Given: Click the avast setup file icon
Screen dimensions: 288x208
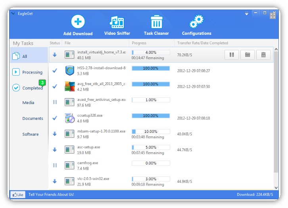Looking at the screenshot, I should (69, 102).
